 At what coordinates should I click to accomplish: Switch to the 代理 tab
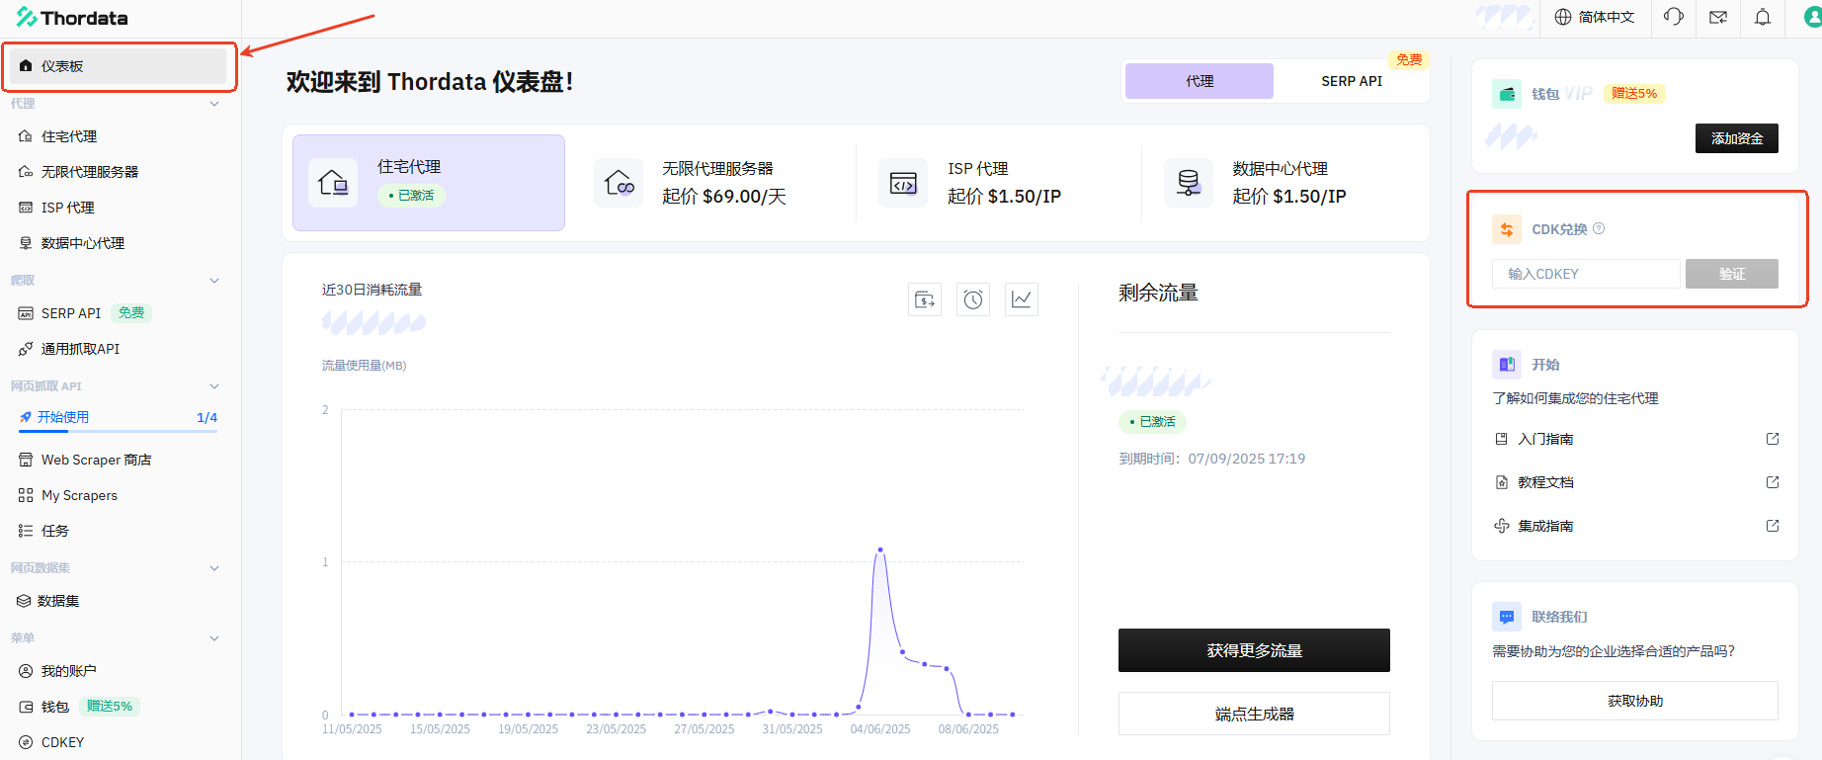tap(1200, 81)
